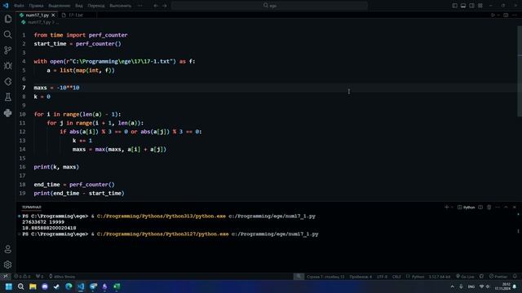
Task: Close the terminal panel
Action: point(515,207)
